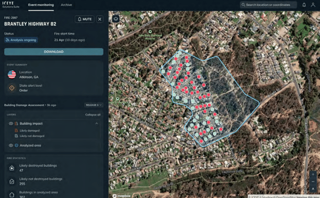Viewport: 320px width, 198px height.
Task: Close the event details panel
Action: pos(100,19)
